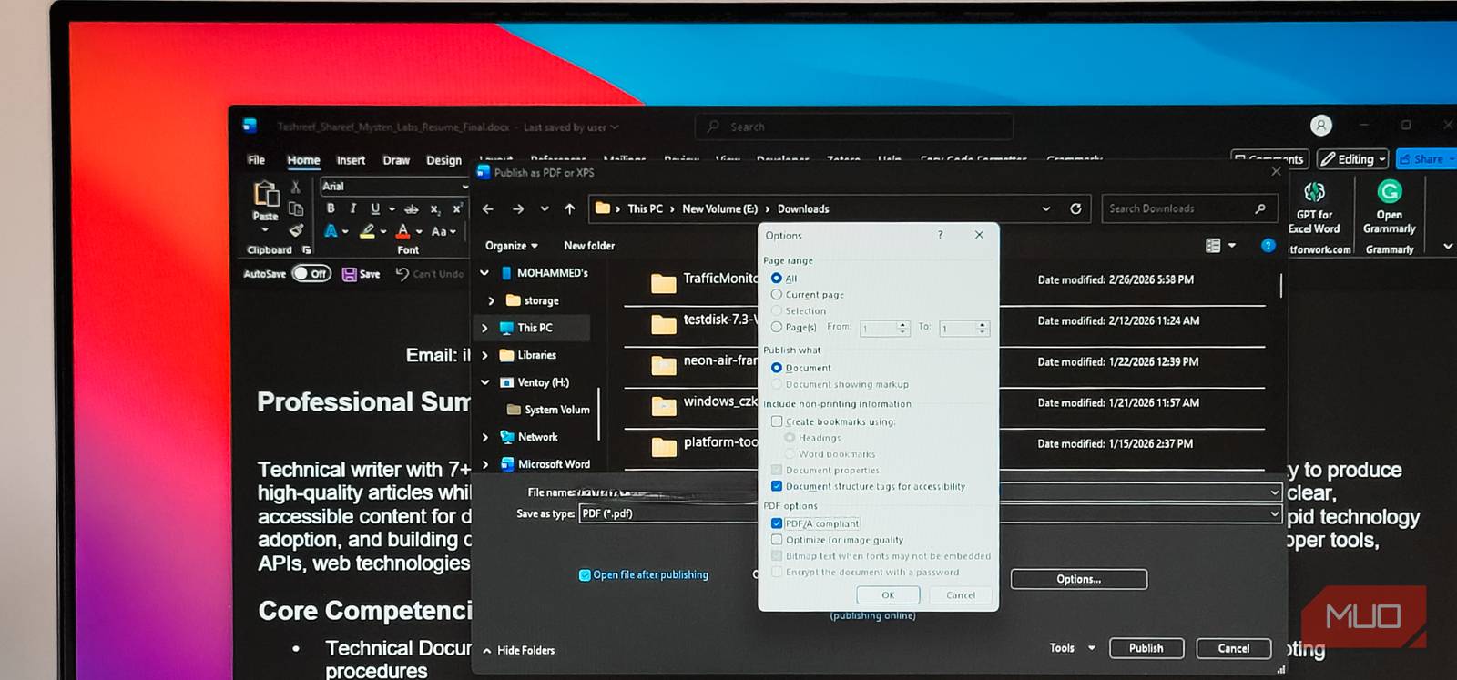The width and height of the screenshot is (1457, 680).
Task: Click the Copy icon in Clipboard group
Action: pos(295,208)
